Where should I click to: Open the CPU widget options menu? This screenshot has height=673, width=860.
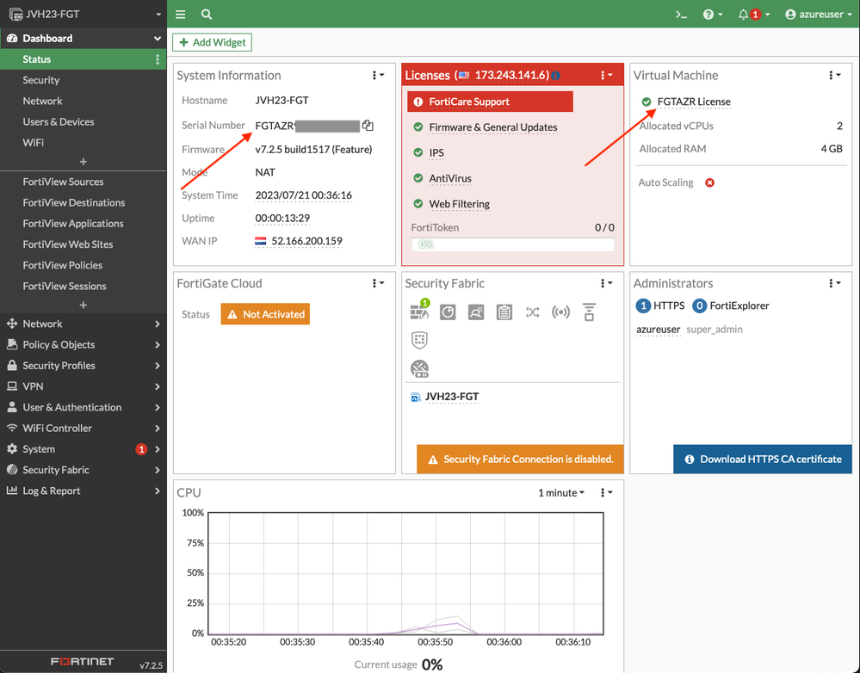click(x=606, y=492)
